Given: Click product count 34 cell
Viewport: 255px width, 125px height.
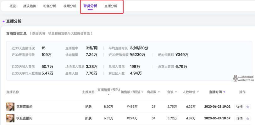Looking at the screenshot, I should 153,118.
